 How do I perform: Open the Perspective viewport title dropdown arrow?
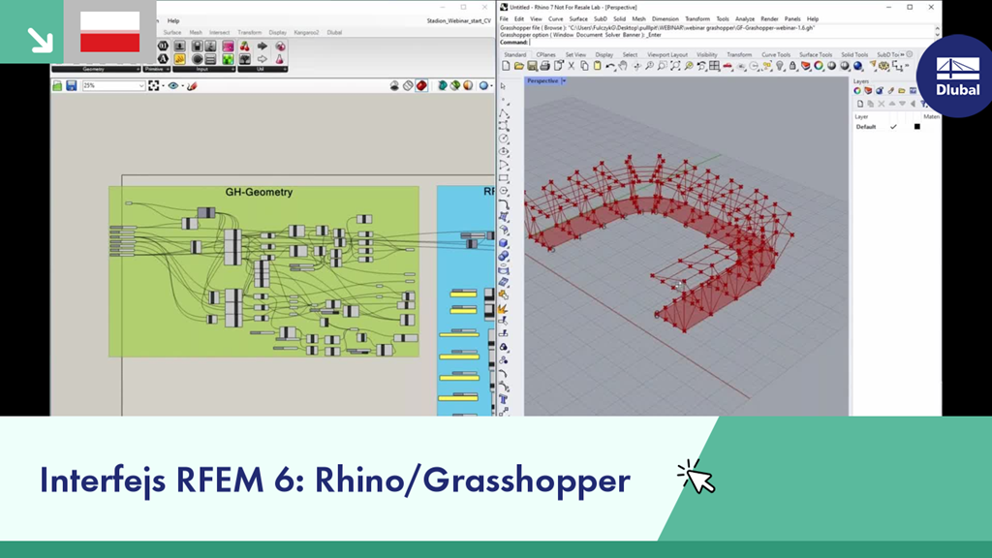point(564,81)
